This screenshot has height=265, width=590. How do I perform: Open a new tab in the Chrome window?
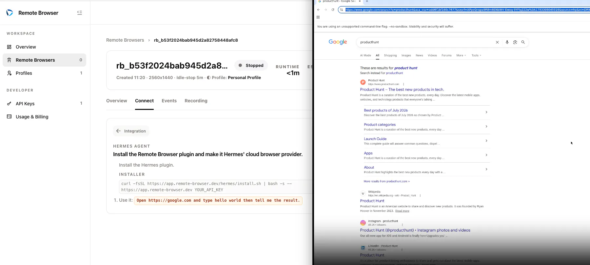point(367,1)
